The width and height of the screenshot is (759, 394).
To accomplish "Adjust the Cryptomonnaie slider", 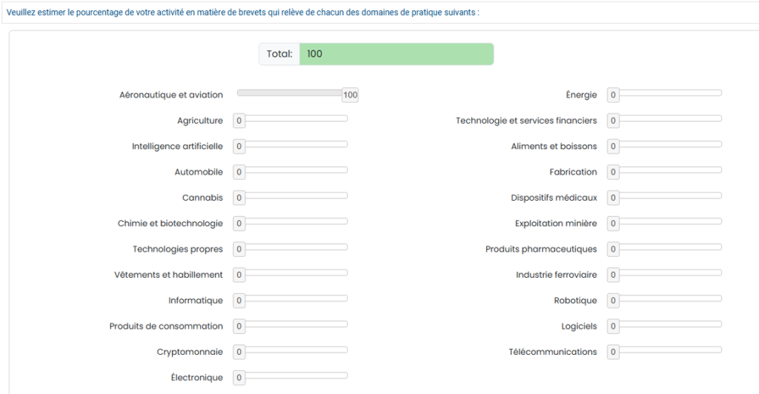I will [x=295, y=350].
